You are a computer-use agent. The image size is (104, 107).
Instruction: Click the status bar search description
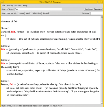32,106
